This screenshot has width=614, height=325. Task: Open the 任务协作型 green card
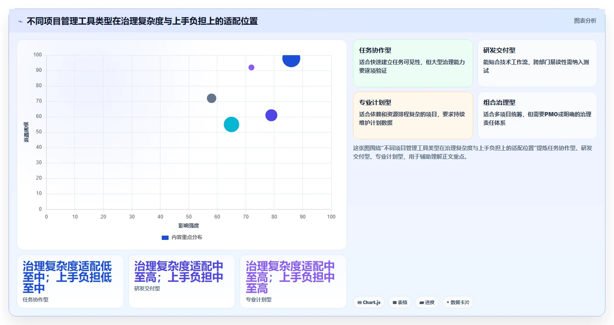click(413, 63)
